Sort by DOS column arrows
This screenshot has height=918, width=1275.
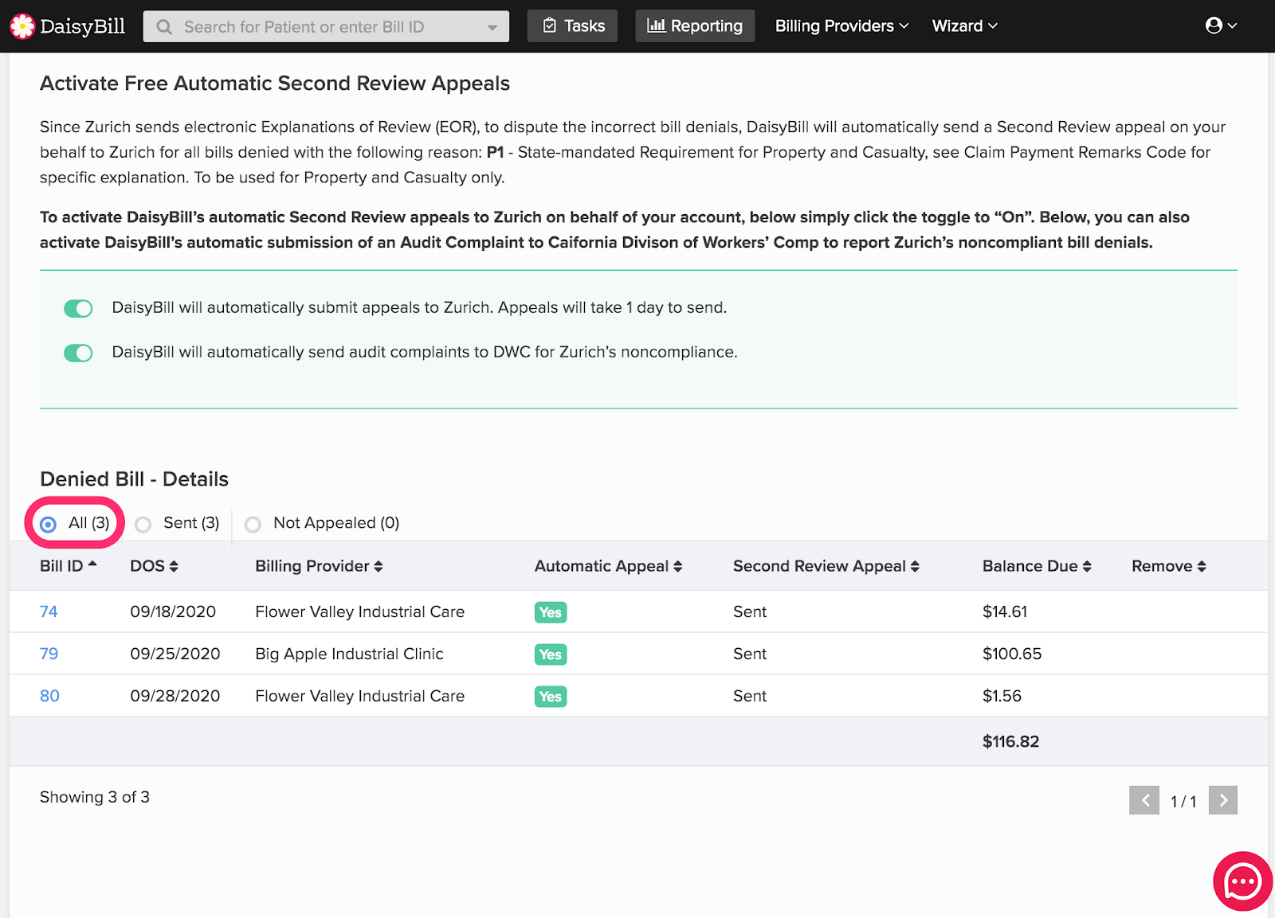(174, 566)
